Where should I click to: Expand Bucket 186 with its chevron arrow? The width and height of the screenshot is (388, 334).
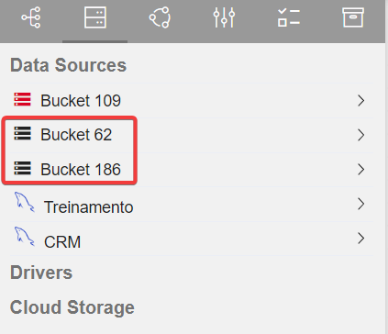tap(361, 170)
